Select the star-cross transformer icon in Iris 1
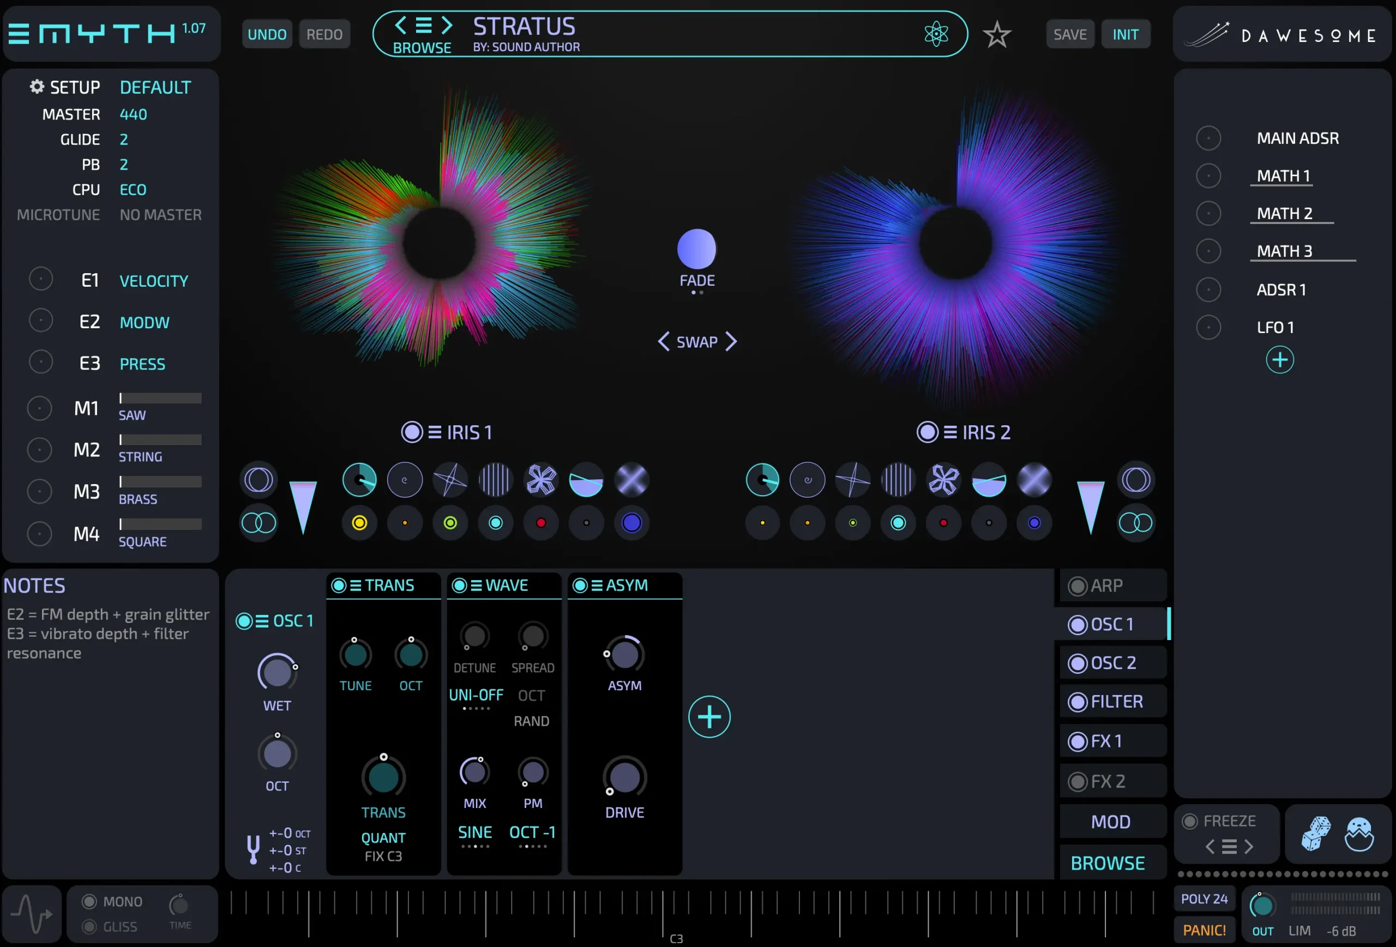 (x=450, y=480)
